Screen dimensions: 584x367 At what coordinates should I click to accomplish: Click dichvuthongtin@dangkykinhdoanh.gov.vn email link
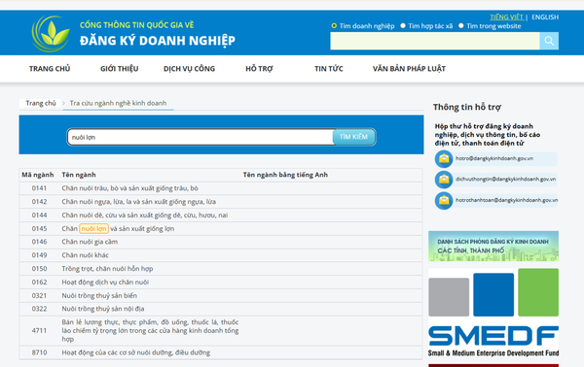(505, 180)
